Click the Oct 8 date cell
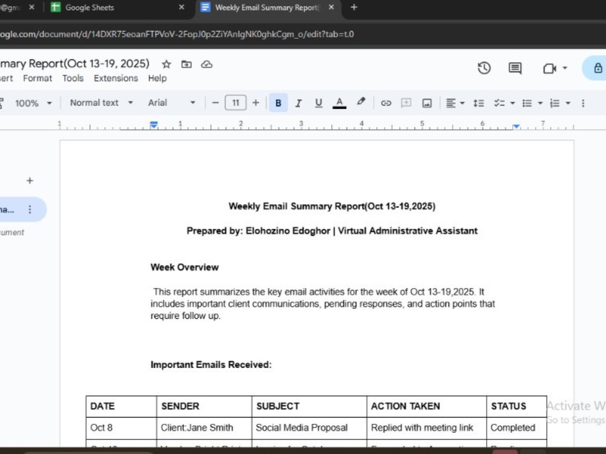Image resolution: width=606 pixels, height=454 pixels. click(x=121, y=428)
